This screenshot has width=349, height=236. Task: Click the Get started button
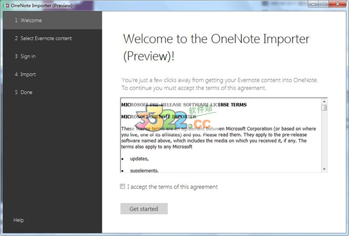144,209
